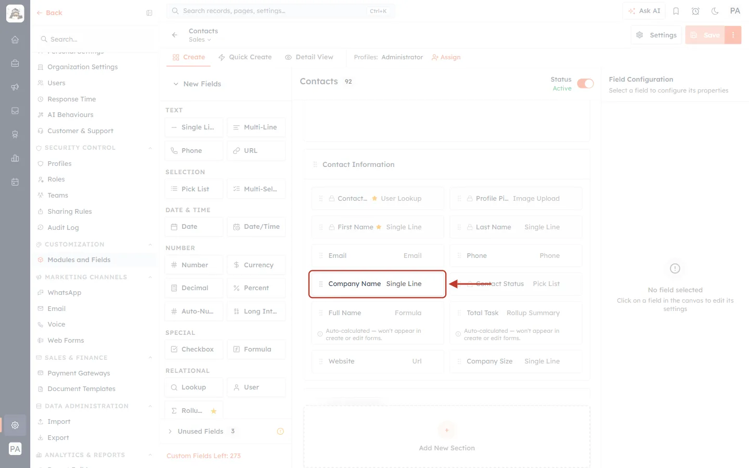
Task: Collapse the Security Control group
Action: point(150,148)
